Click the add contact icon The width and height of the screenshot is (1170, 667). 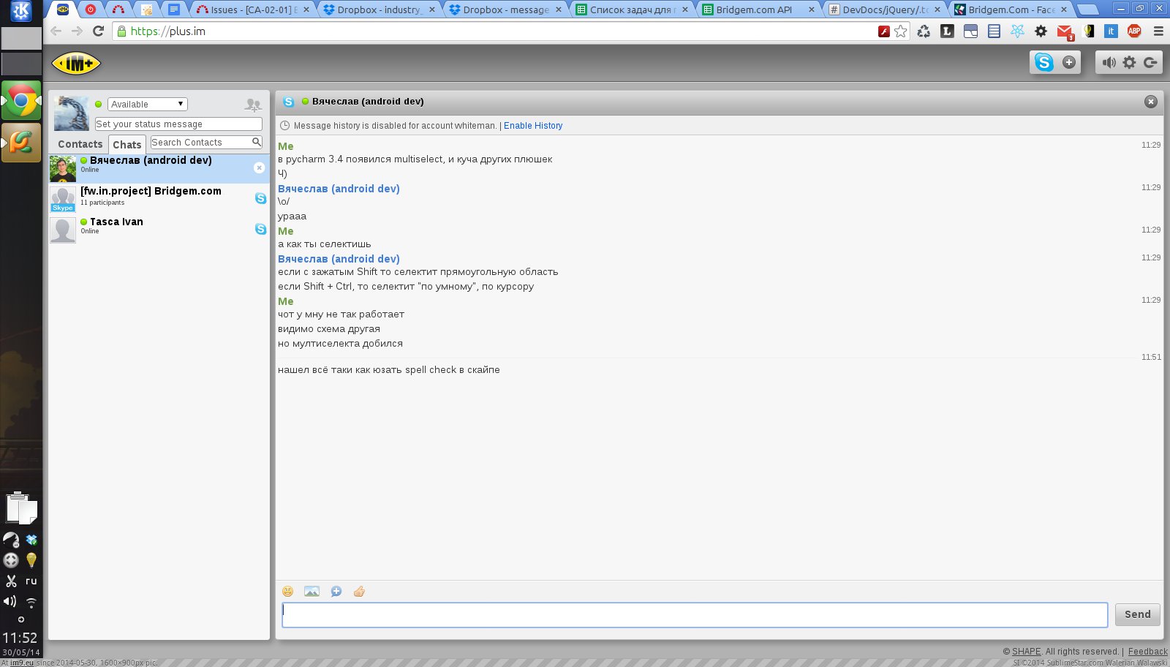[x=252, y=105]
